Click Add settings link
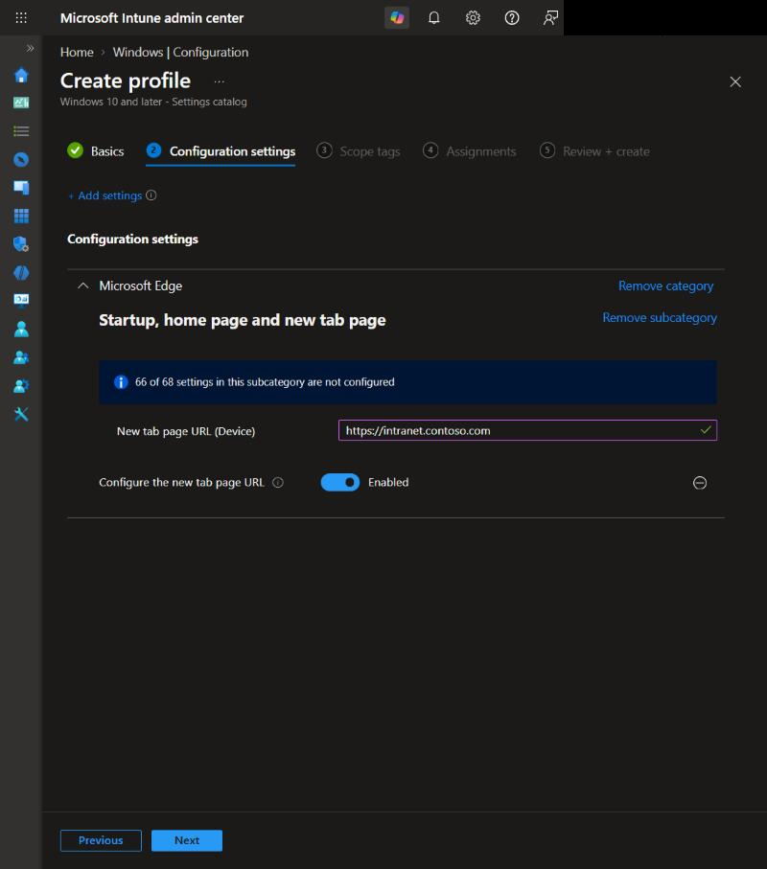 click(x=105, y=195)
